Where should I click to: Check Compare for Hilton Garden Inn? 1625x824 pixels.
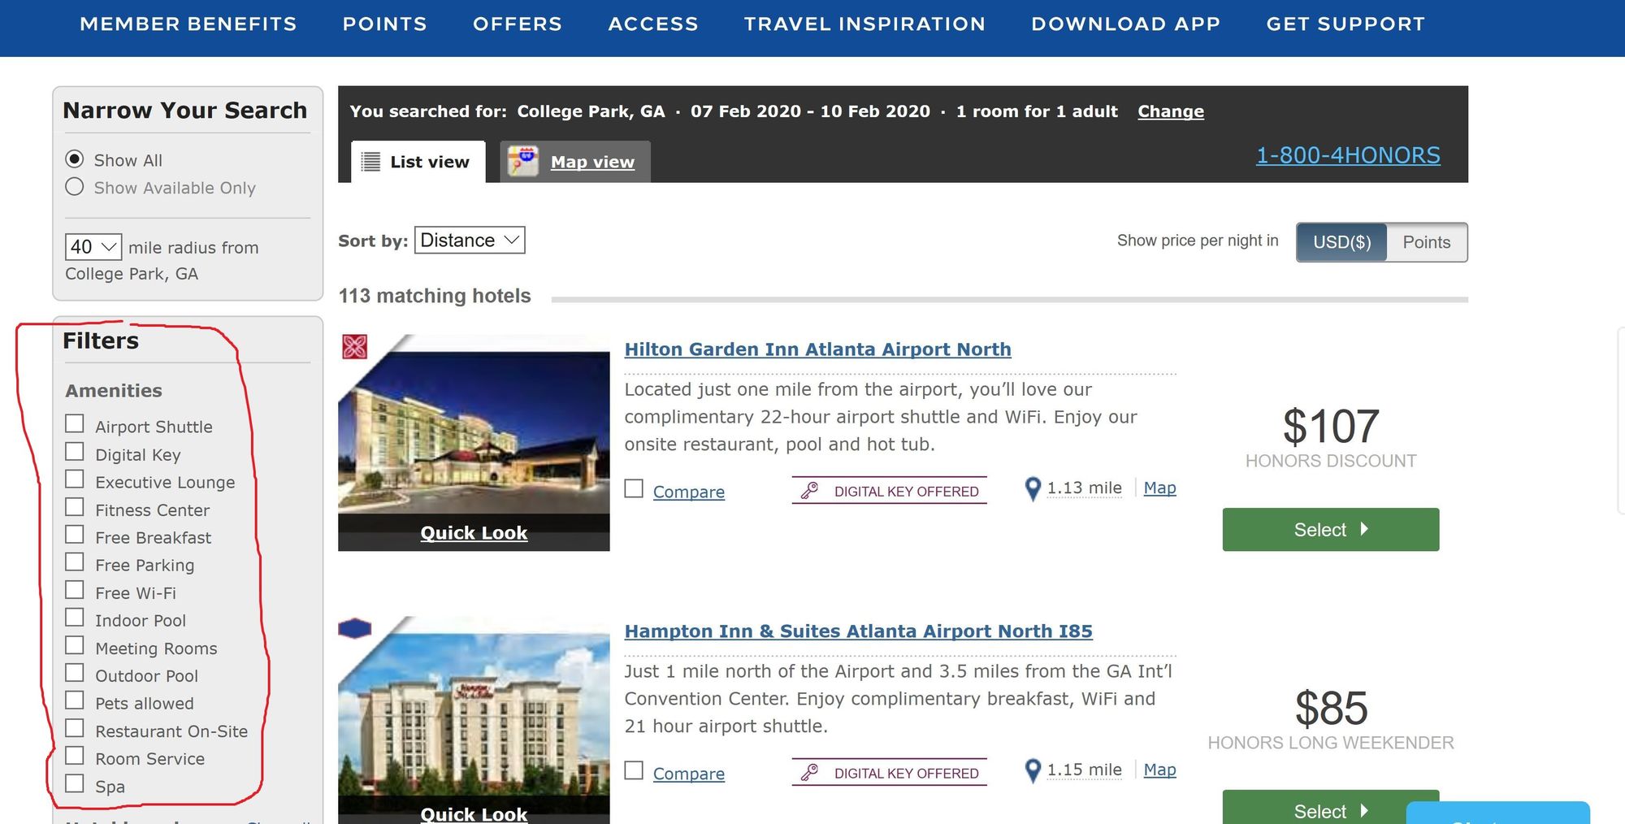(x=634, y=488)
